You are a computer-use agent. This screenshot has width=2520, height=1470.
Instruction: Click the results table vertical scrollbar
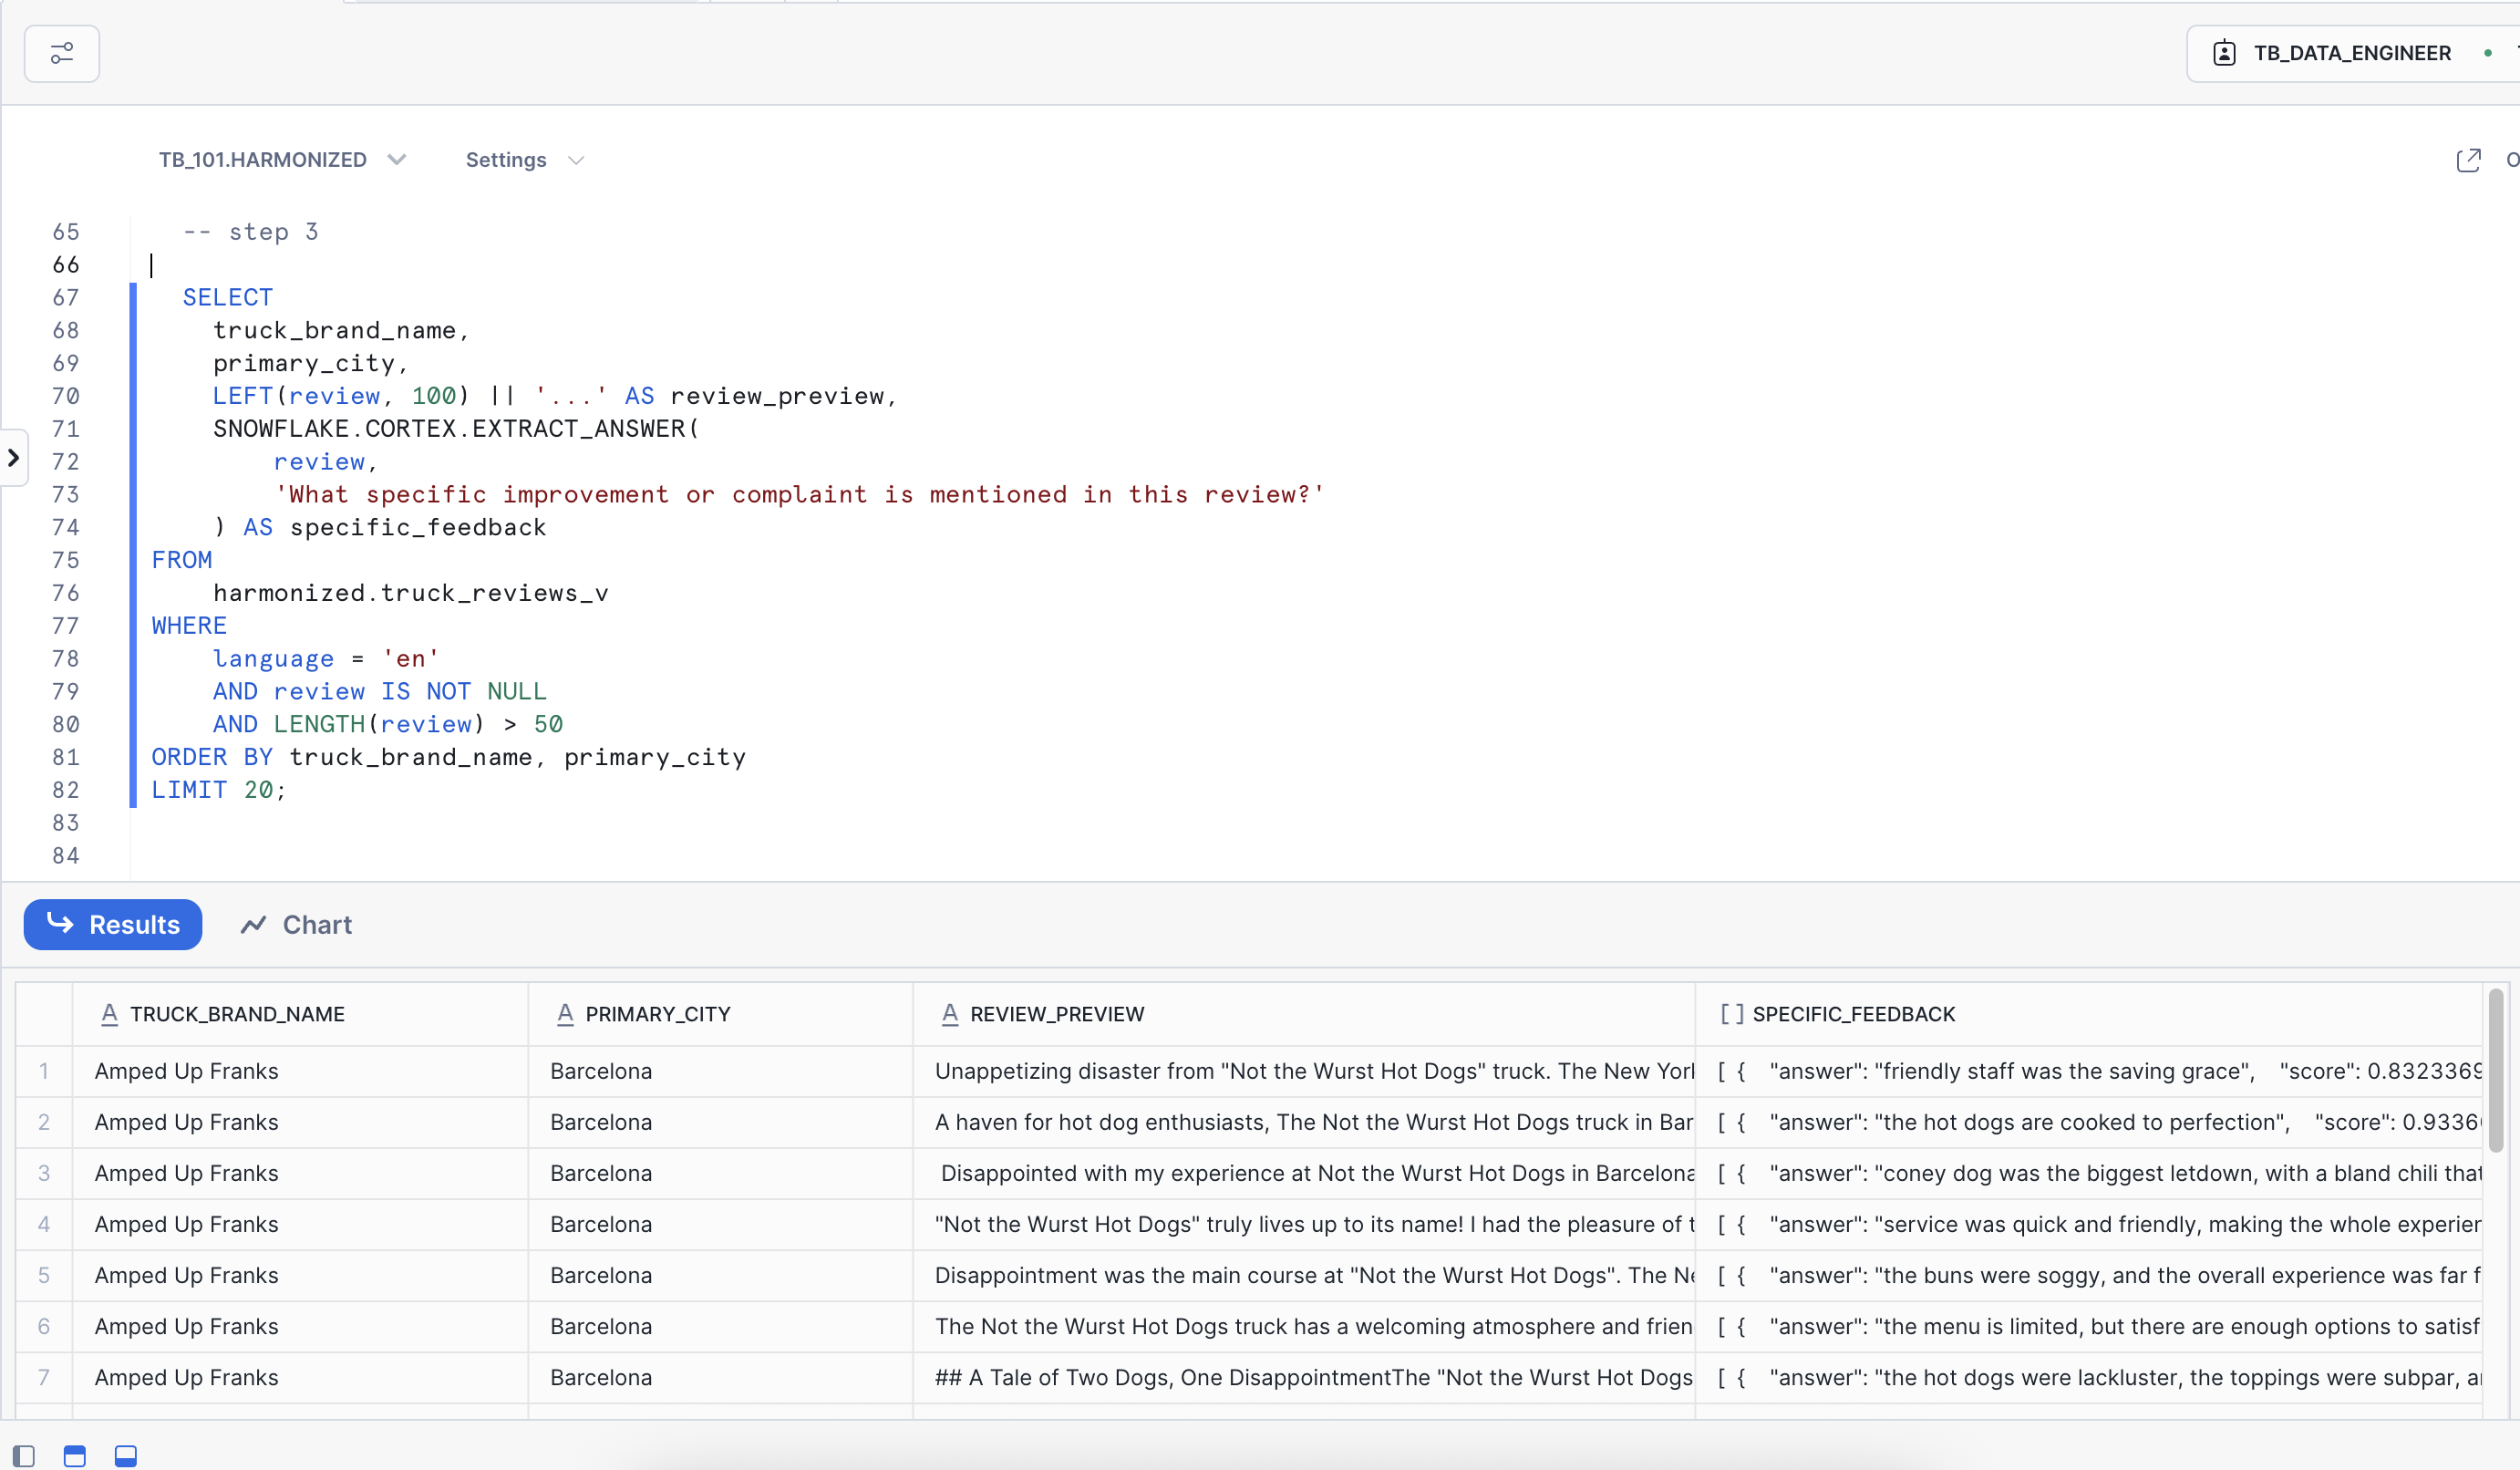tap(2496, 1070)
